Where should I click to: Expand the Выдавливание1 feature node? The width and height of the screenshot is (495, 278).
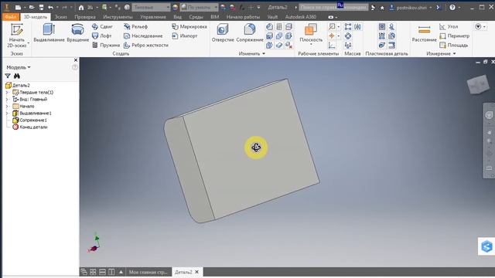coord(7,114)
